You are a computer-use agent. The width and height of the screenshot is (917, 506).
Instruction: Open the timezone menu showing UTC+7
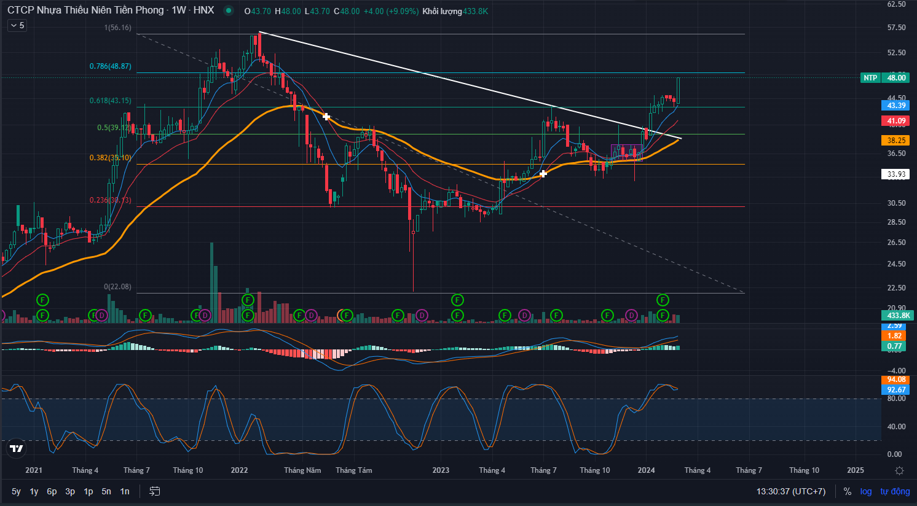coord(791,491)
